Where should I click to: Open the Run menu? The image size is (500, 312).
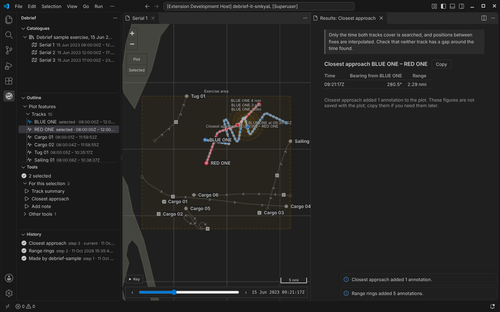(x=99, y=6)
